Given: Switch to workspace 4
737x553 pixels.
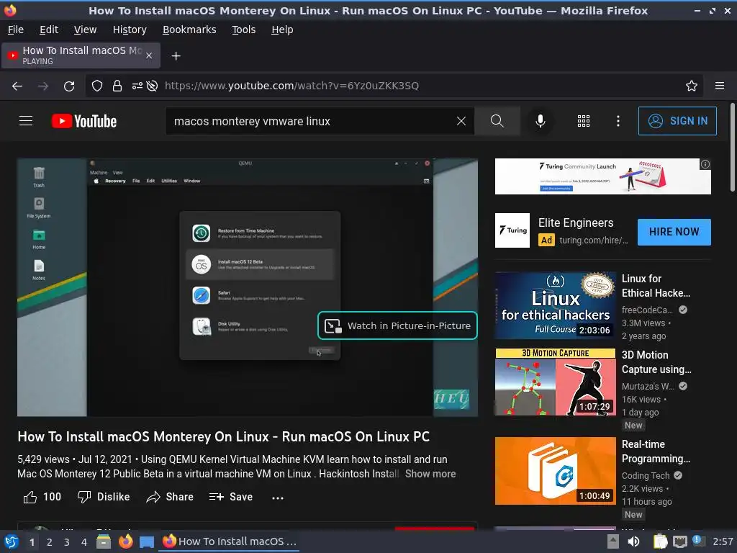Looking at the screenshot, I should pyautogui.click(x=83, y=542).
